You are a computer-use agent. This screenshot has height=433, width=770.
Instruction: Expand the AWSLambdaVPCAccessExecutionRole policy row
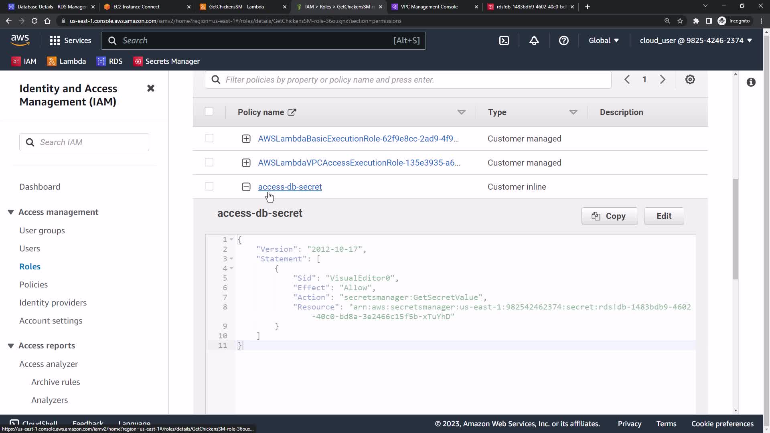(x=246, y=163)
